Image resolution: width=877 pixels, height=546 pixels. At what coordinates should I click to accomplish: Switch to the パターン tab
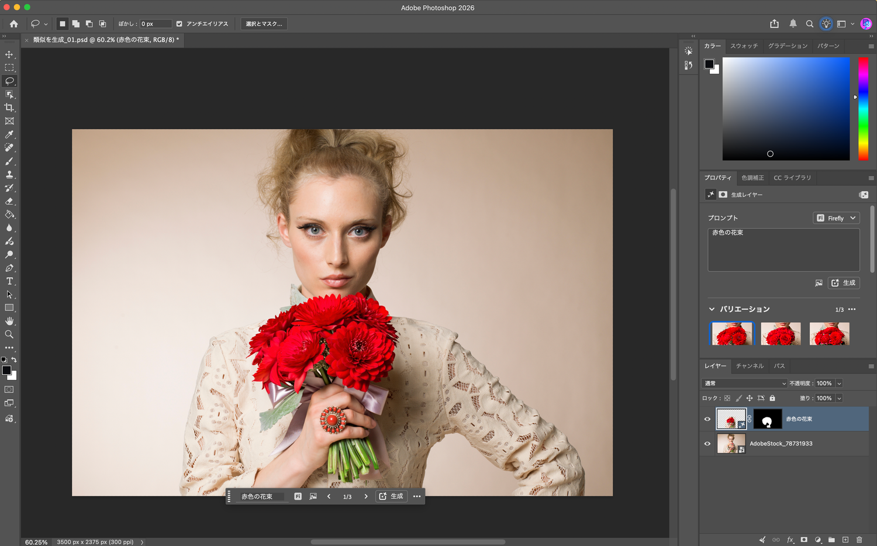coord(828,46)
